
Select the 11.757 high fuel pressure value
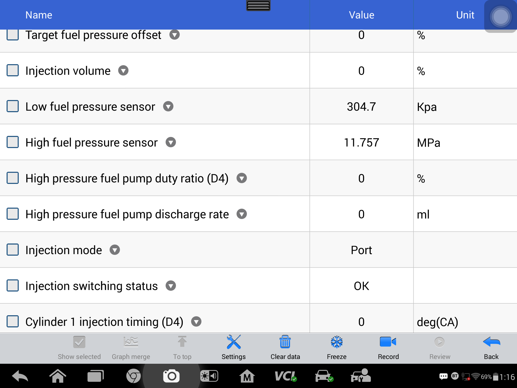point(361,142)
